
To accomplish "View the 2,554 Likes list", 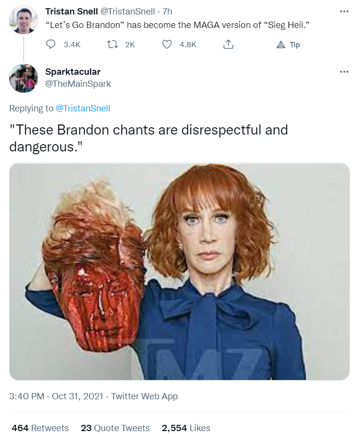I will pos(186,428).
